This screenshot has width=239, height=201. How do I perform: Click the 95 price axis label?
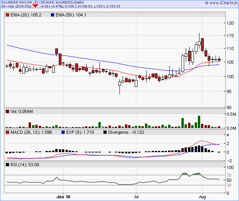pyautogui.click(x=229, y=92)
